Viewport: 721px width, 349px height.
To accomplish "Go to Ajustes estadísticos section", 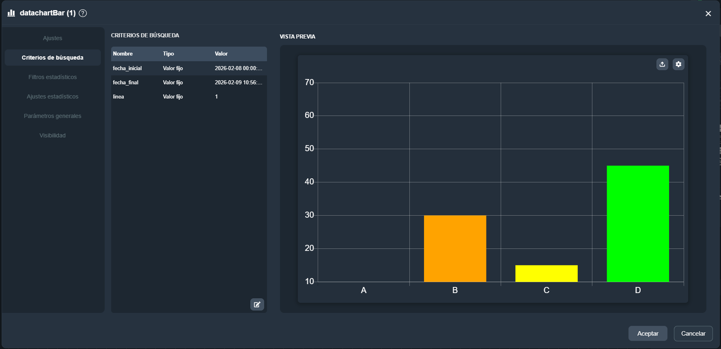I will (52, 96).
